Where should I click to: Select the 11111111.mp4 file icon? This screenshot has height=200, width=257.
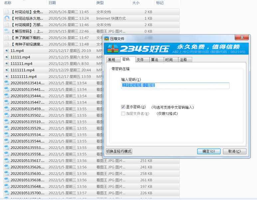(x=7, y=77)
